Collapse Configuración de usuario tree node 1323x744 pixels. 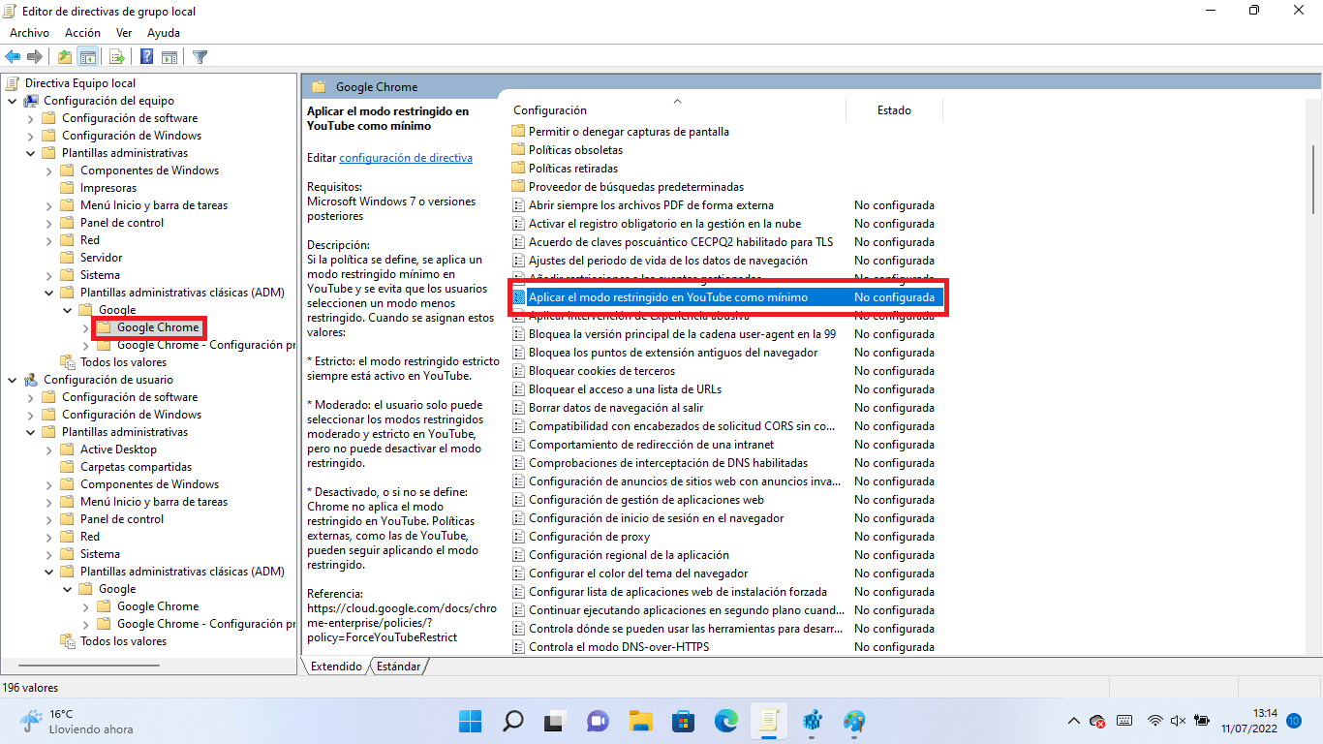click(x=12, y=380)
